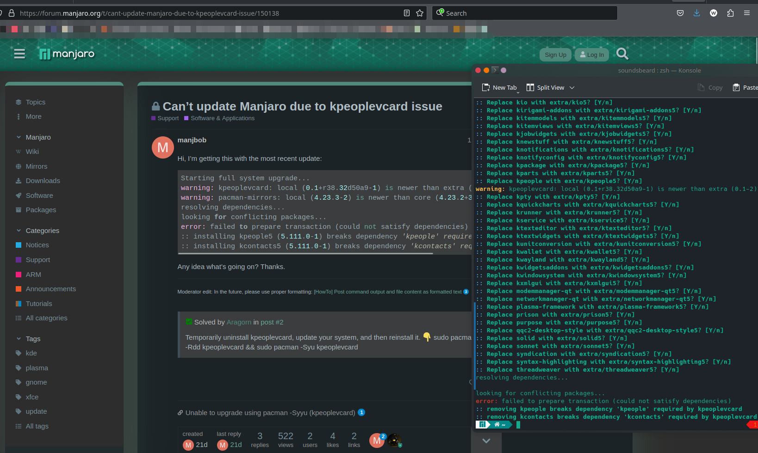Click the Konsole Copy button

coord(710,87)
